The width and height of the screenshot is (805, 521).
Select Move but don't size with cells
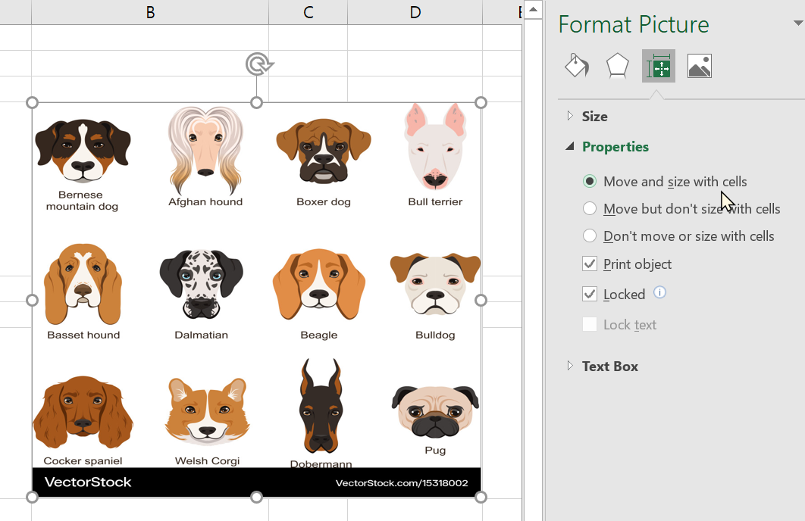[590, 208]
